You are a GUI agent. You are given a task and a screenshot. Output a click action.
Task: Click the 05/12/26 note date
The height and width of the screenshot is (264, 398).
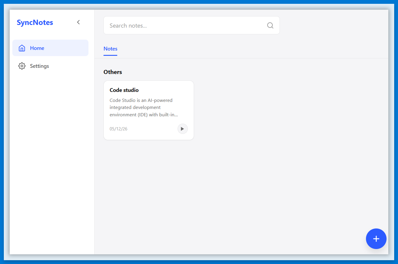tap(118, 129)
